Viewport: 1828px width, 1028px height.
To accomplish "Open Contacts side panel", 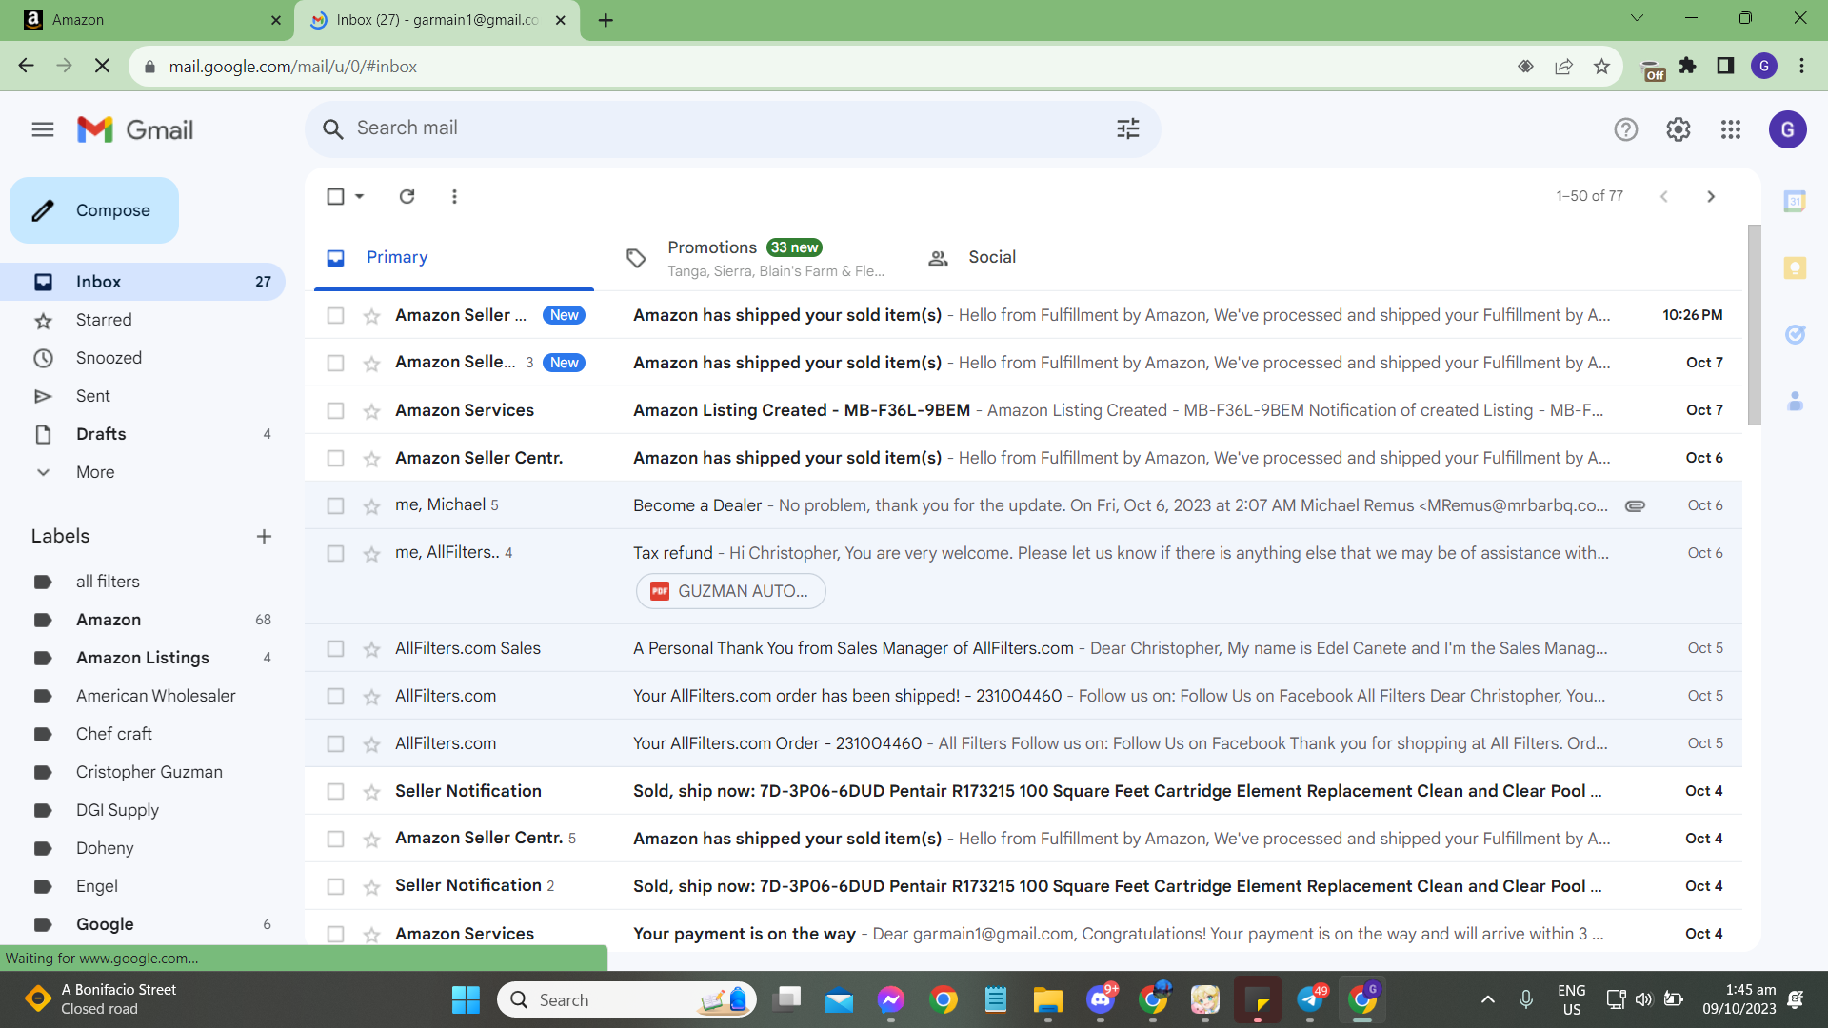I will [1795, 402].
